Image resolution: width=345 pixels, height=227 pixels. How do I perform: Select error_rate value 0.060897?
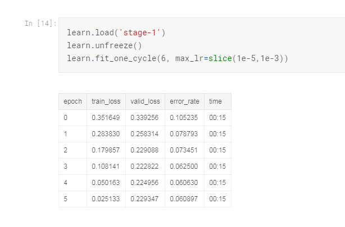pos(184,199)
